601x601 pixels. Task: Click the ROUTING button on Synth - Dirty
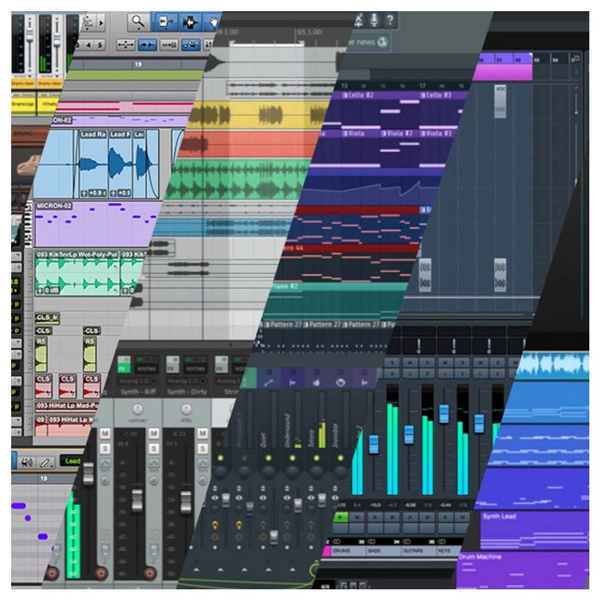point(195,369)
